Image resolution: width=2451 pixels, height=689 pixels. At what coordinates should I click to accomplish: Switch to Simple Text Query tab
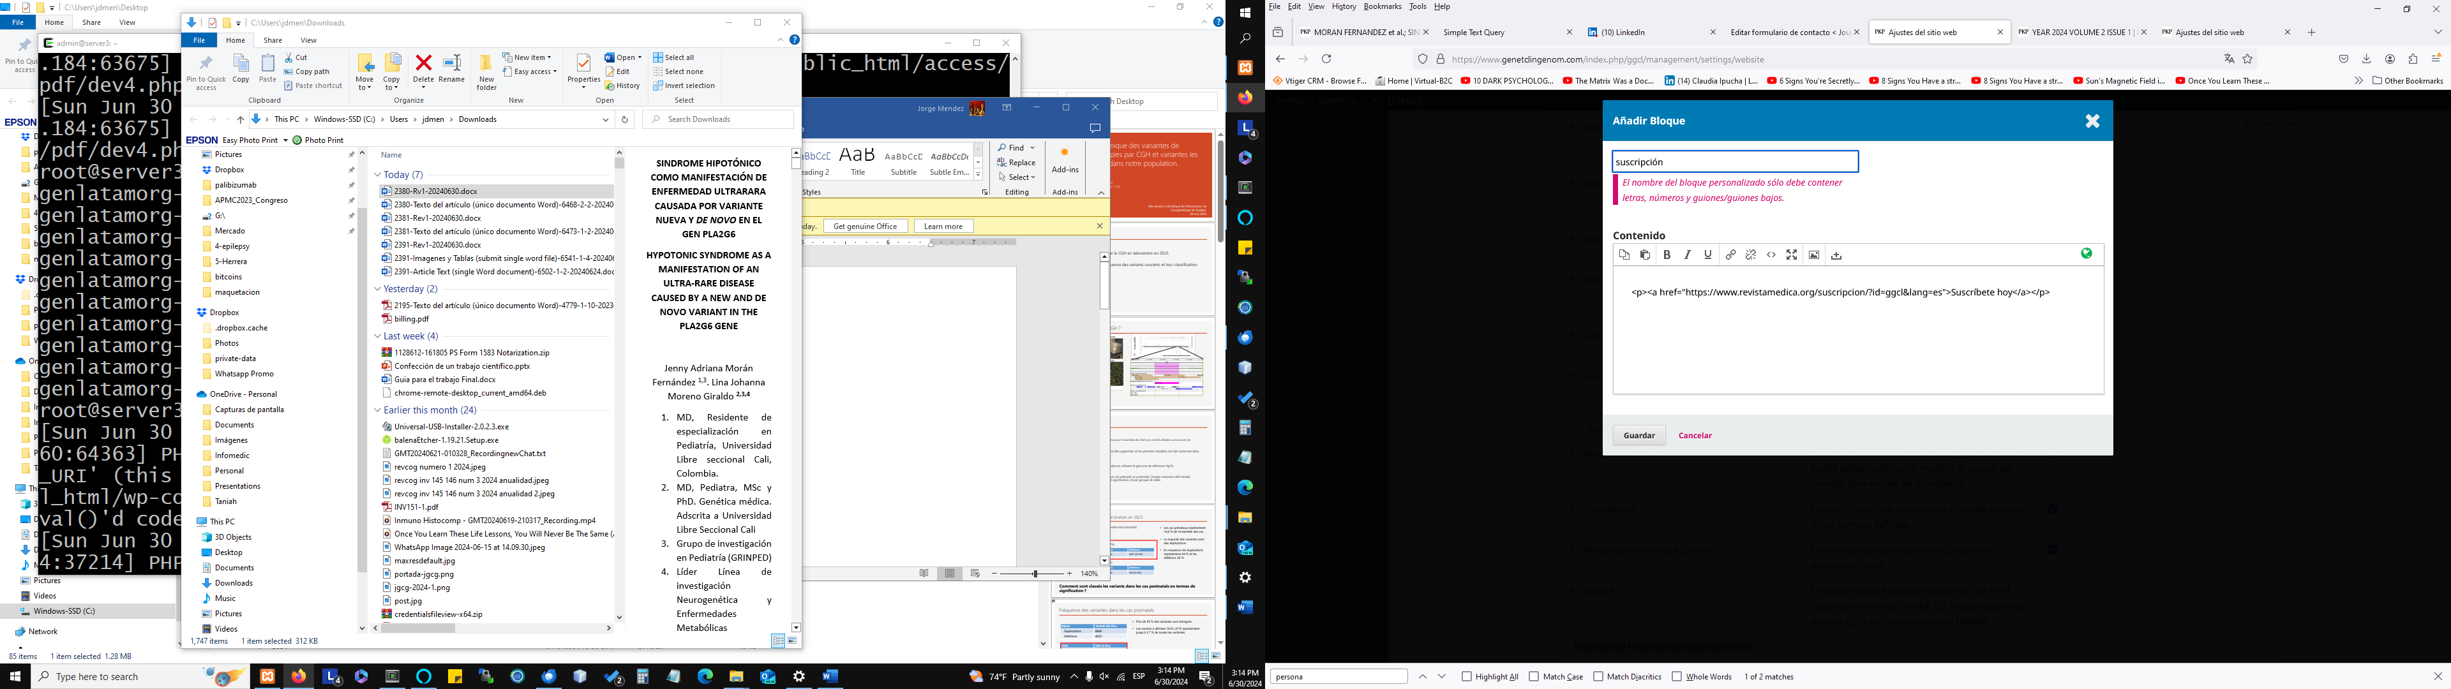pyautogui.click(x=1508, y=33)
